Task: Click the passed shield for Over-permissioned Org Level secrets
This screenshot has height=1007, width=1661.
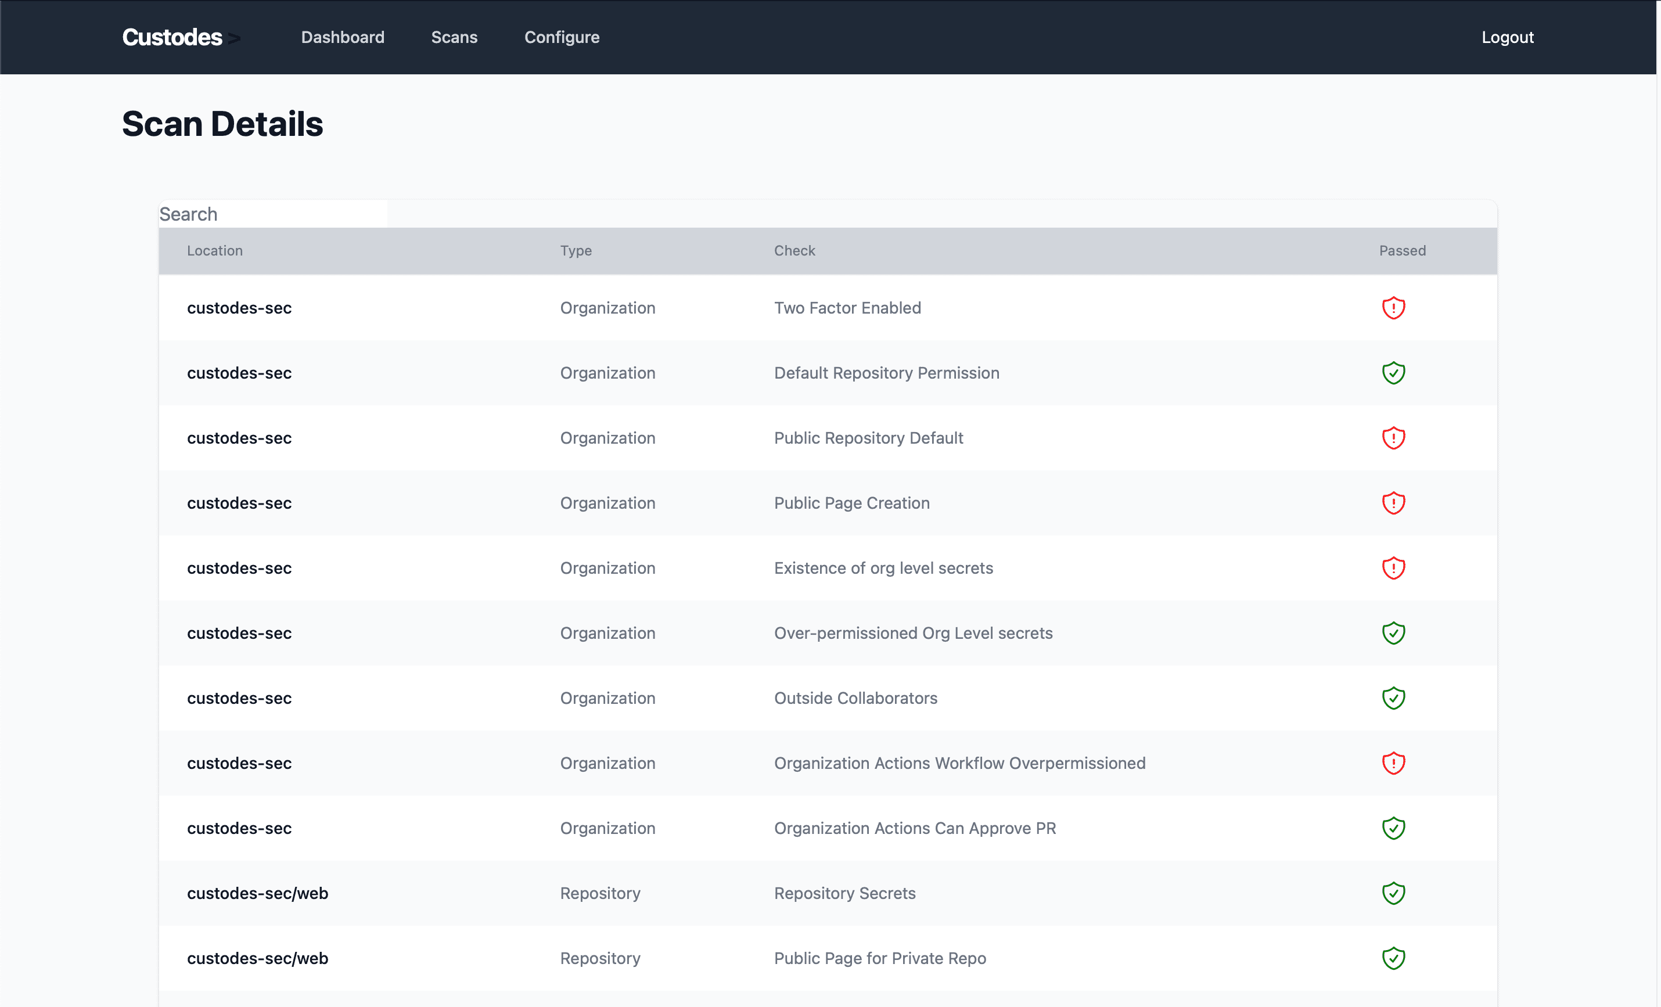Action: coord(1393,632)
